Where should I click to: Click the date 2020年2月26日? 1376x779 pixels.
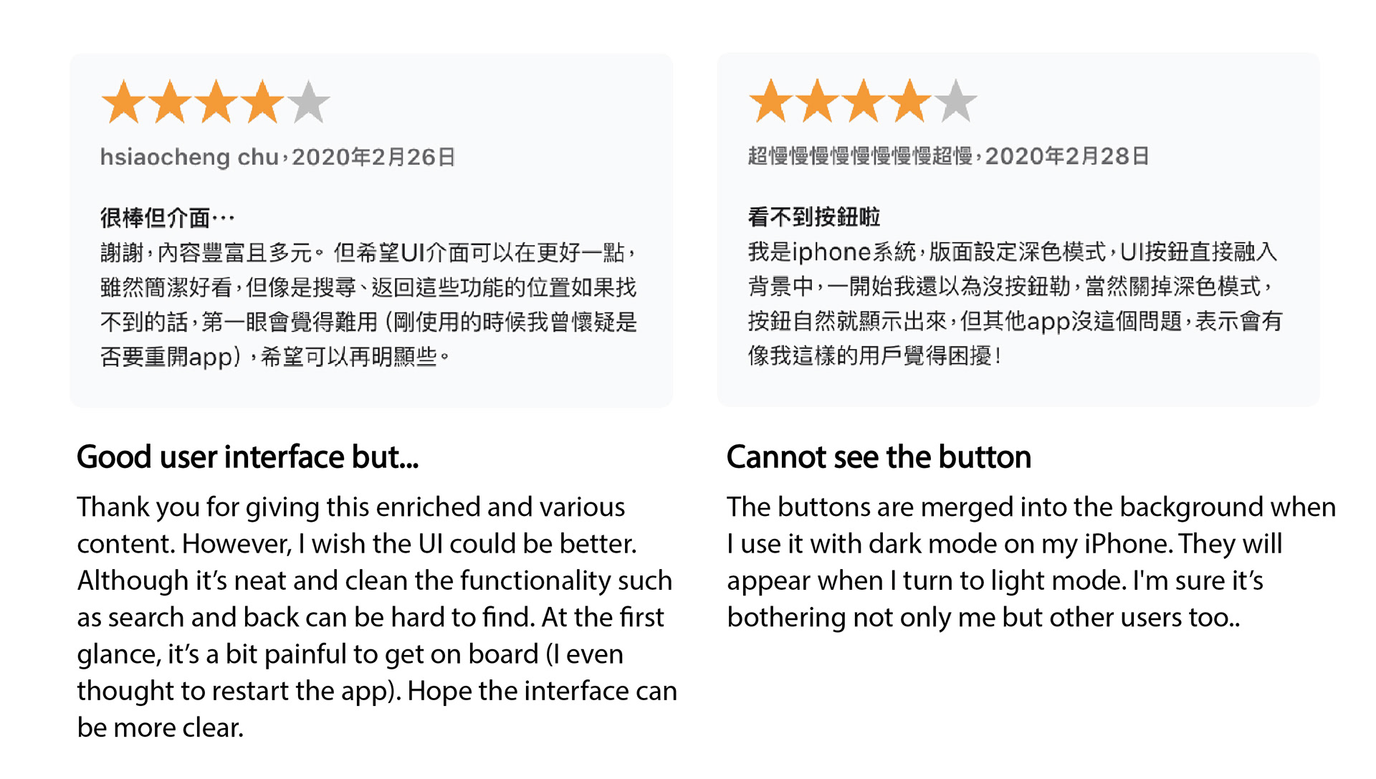coord(373,157)
